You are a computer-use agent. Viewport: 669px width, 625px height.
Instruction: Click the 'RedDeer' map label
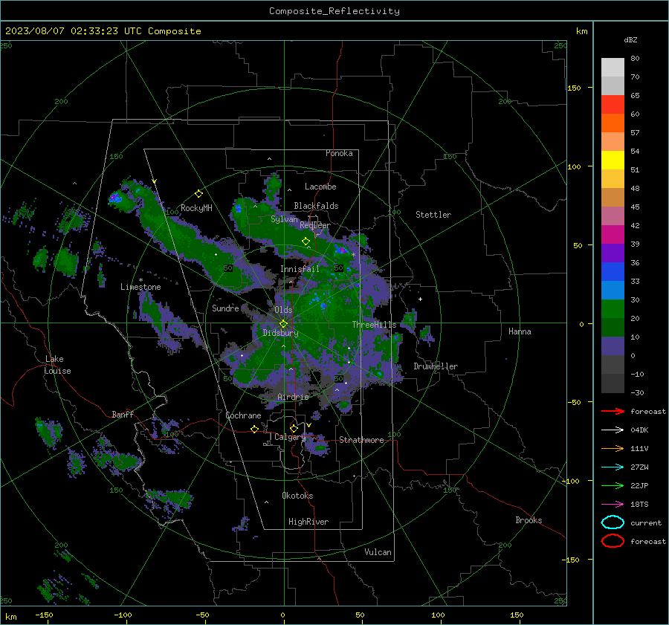tap(315, 225)
